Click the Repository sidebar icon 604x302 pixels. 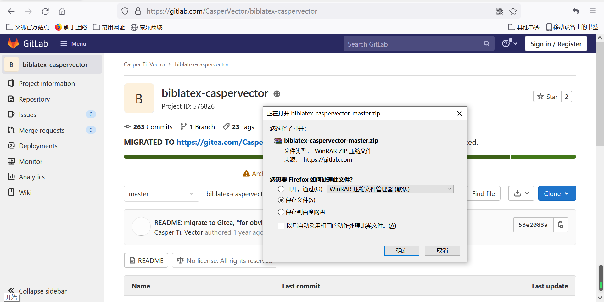[x=11, y=99]
